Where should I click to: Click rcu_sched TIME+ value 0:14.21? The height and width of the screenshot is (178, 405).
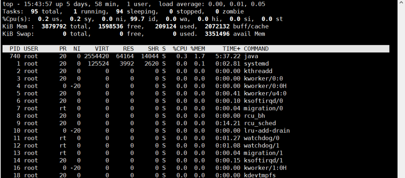pyautogui.click(x=228, y=123)
